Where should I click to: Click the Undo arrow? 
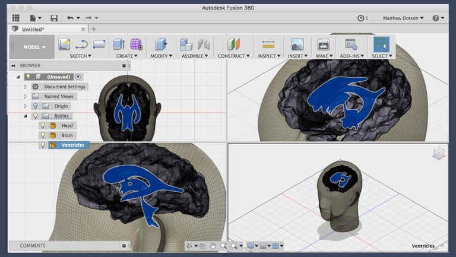click(x=70, y=18)
